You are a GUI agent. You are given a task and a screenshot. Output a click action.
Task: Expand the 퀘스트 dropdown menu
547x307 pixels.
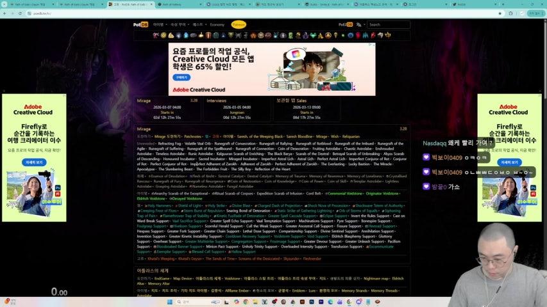(x=199, y=24)
